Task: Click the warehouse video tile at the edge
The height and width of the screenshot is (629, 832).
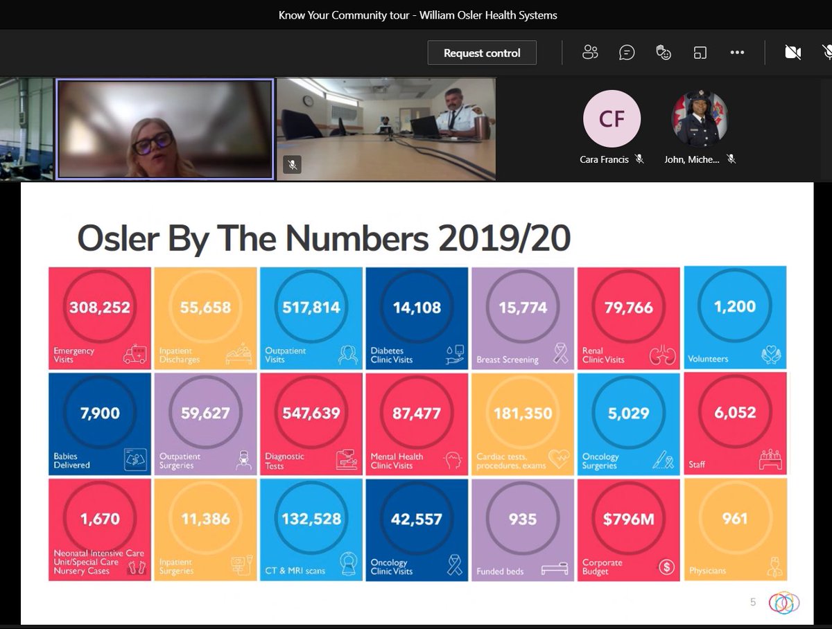Action: point(26,130)
